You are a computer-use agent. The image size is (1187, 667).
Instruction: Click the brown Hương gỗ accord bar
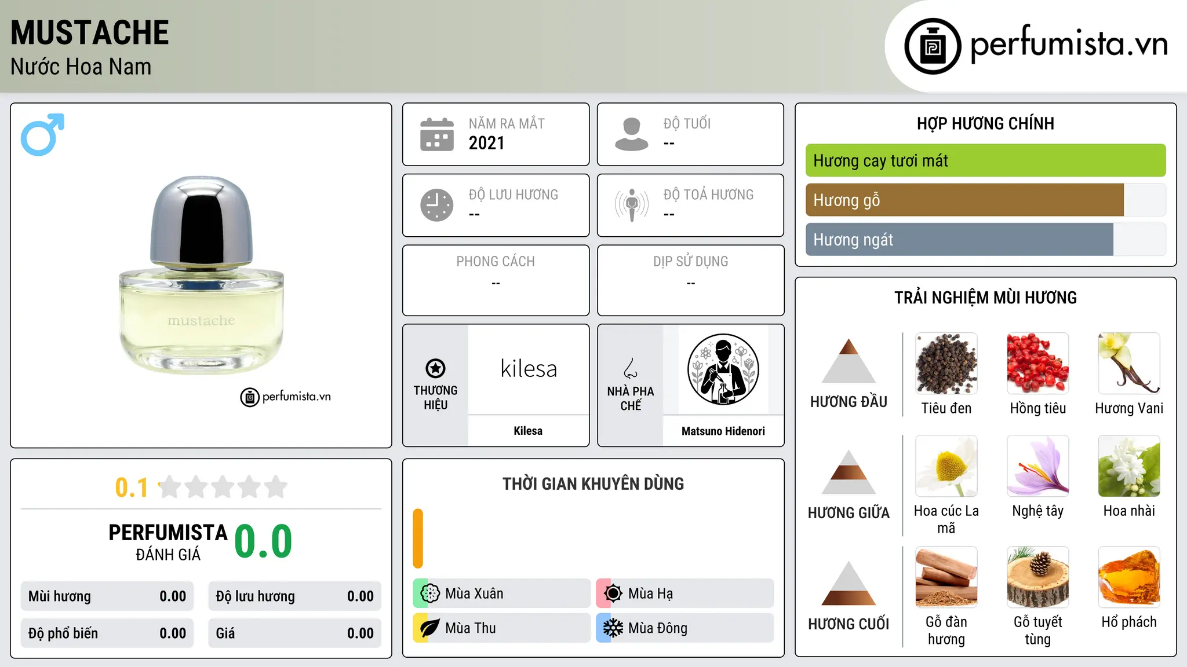964,200
